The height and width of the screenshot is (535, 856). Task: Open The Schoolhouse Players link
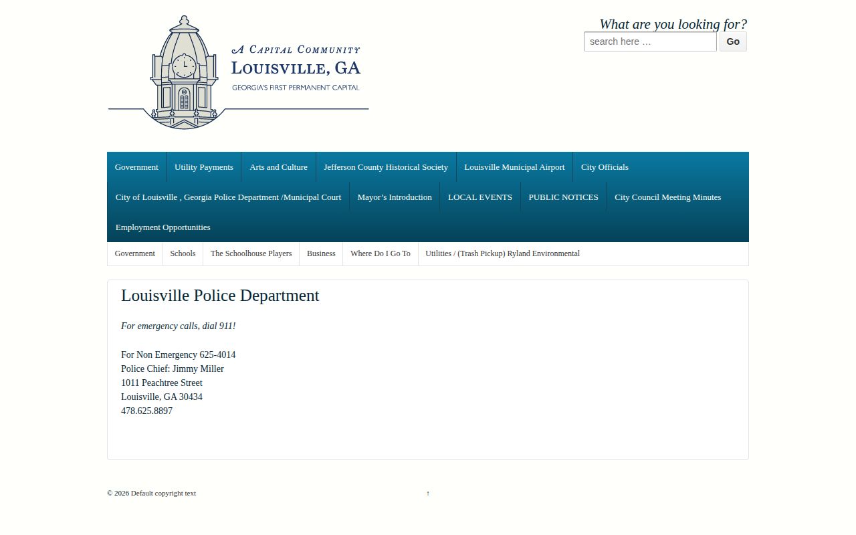click(x=251, y=253)
